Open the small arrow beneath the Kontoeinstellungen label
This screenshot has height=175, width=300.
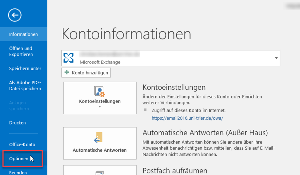[99, 107]
